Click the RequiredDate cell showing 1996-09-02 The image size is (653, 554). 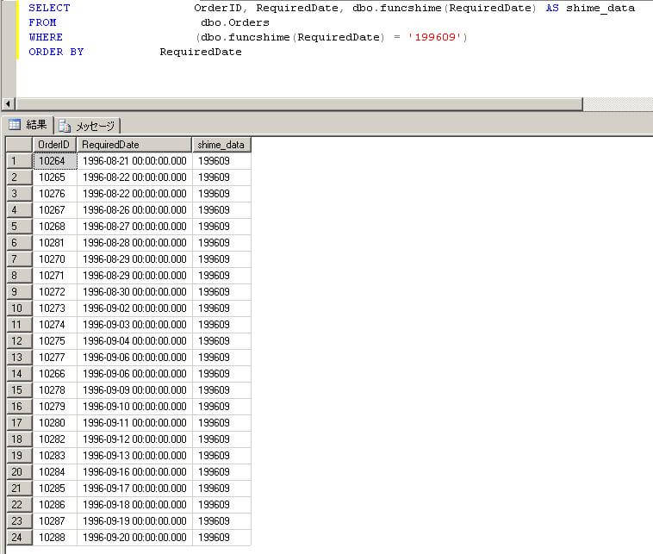pyautogui.click(x=134, y=308)
